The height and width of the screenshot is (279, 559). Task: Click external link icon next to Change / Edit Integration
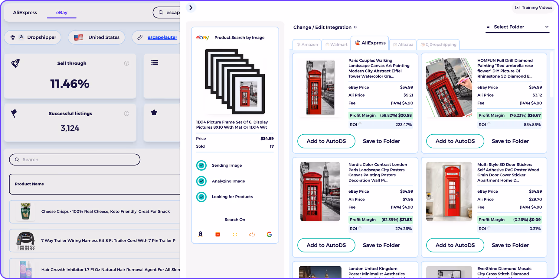tap(355, 27)
